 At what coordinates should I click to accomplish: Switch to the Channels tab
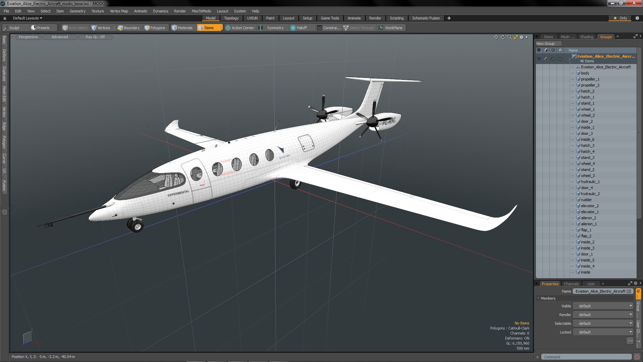[x=571, y=284]
